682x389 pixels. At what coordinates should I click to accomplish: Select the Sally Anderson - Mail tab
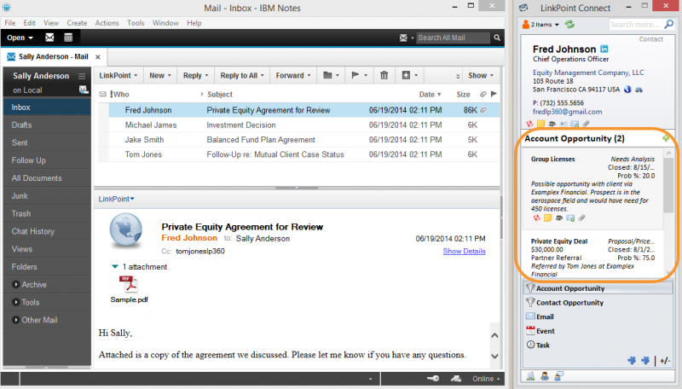pyautogui.click(x=53, y=56)
